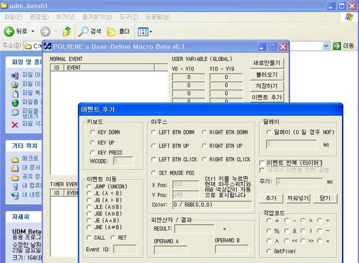Enable 이벤트 반복 (타이머) checkbox
Screen dimensions: 359x263
(x=262, y=163)
